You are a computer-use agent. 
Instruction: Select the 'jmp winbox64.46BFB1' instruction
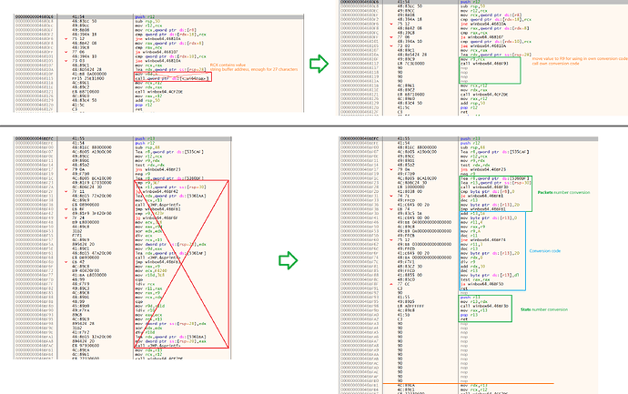(483, 209)
